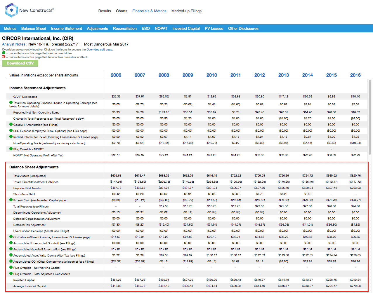The width and height of the screenshot is (373, 293).
Task: Click the Average Invested Capital row label
Action: [x=30, y=286]
